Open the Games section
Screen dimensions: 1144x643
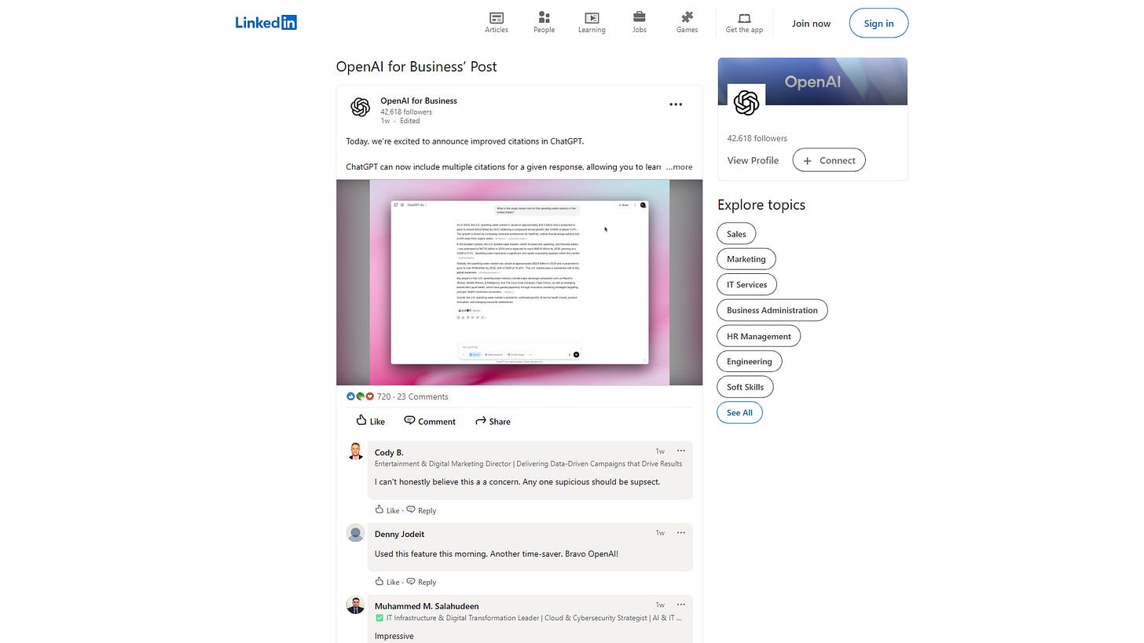pyautogui.click(x=687, y=23)
